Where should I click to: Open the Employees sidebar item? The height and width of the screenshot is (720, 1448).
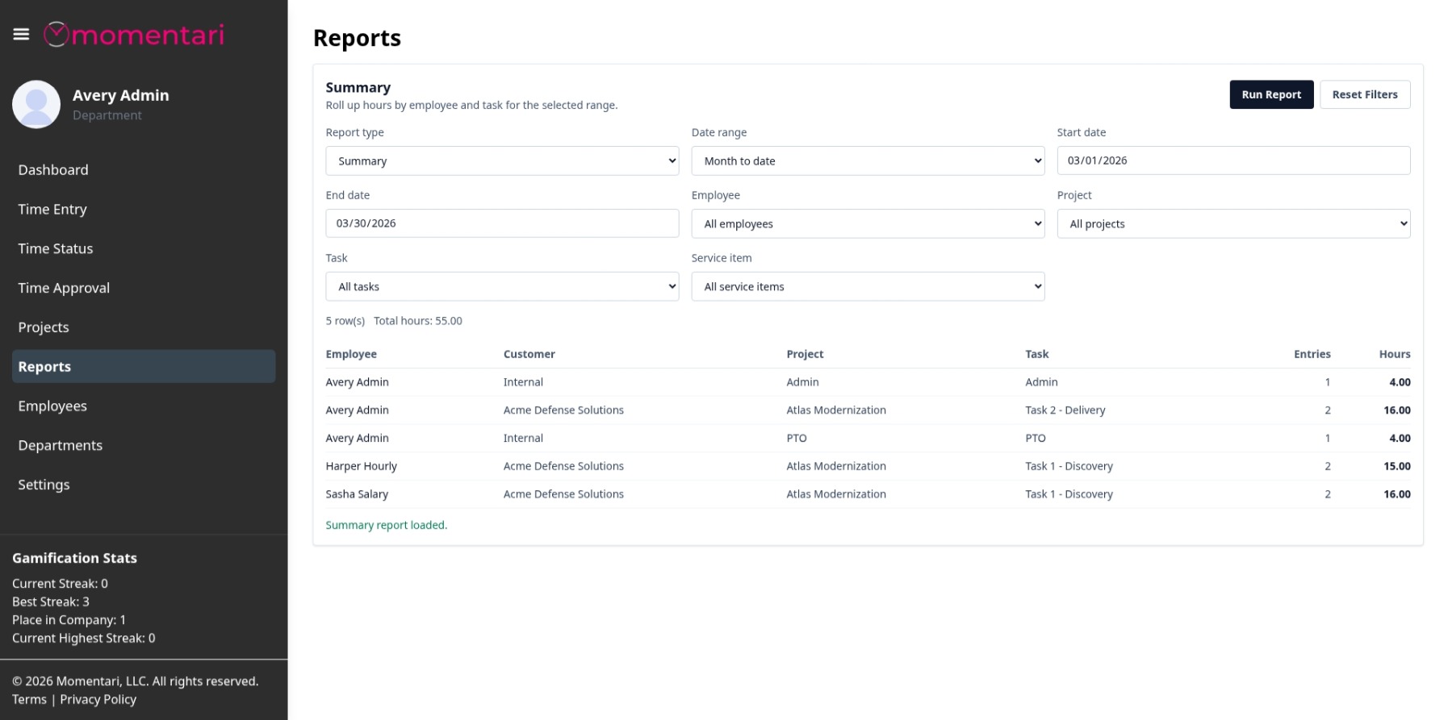click(52, 406)
